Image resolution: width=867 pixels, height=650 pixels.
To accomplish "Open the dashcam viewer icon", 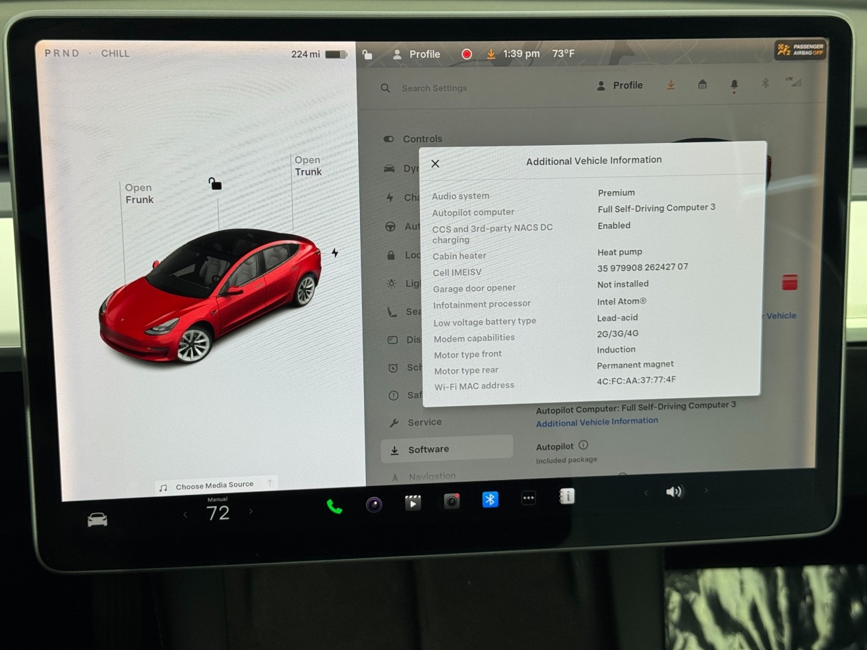I will 451,502.
